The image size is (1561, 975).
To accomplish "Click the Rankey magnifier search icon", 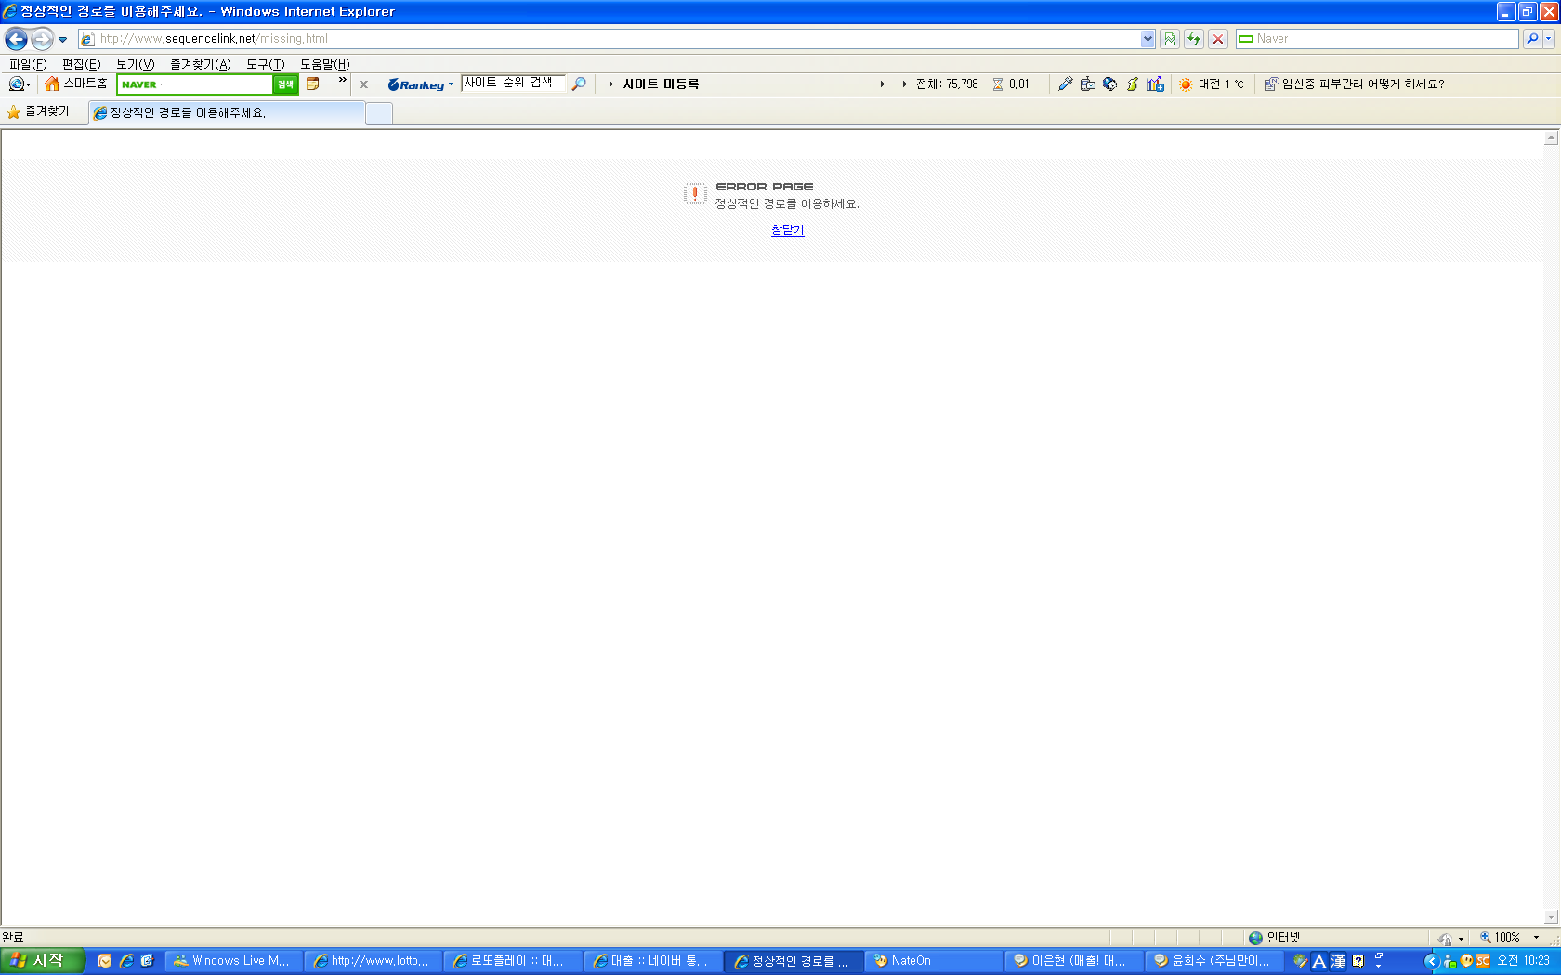I will click(x=579, y=84).
